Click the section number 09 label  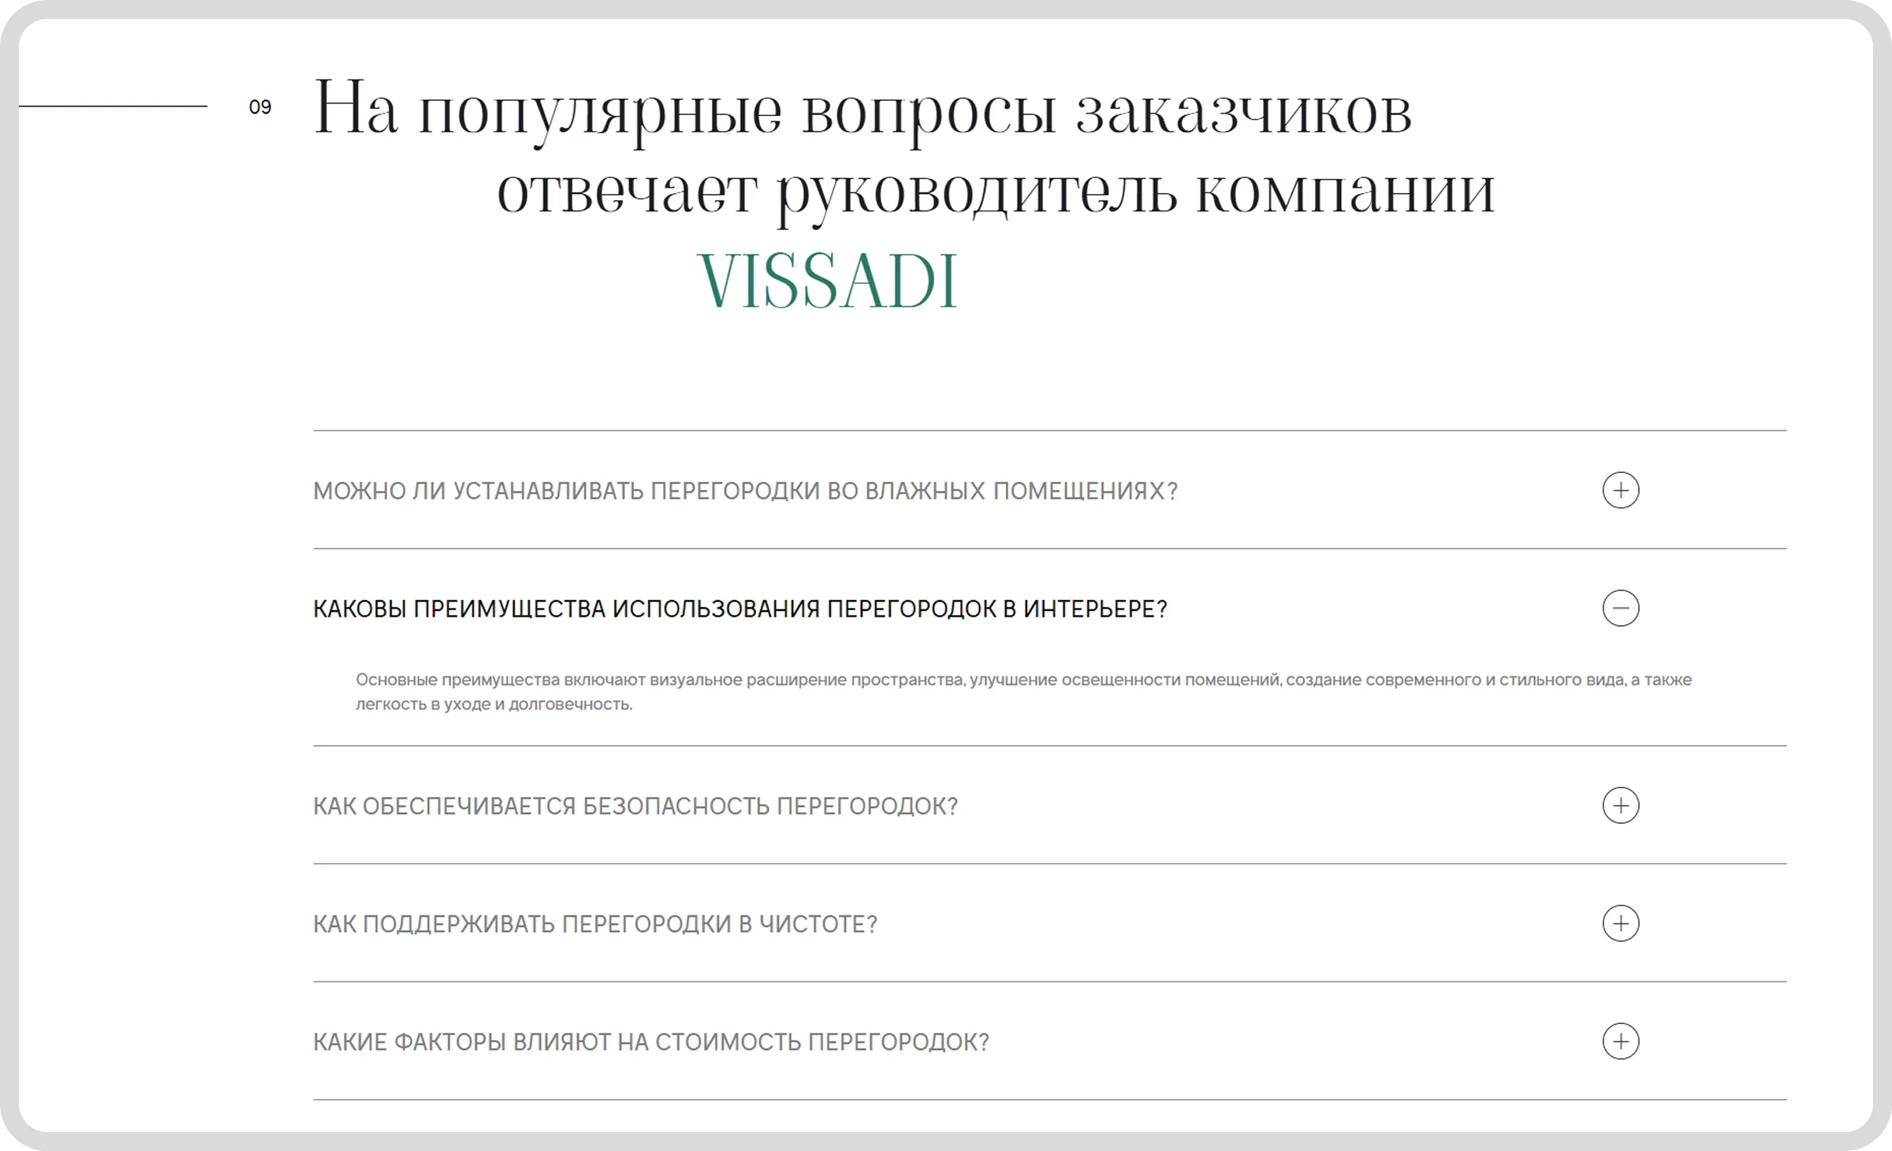point(260,106)
